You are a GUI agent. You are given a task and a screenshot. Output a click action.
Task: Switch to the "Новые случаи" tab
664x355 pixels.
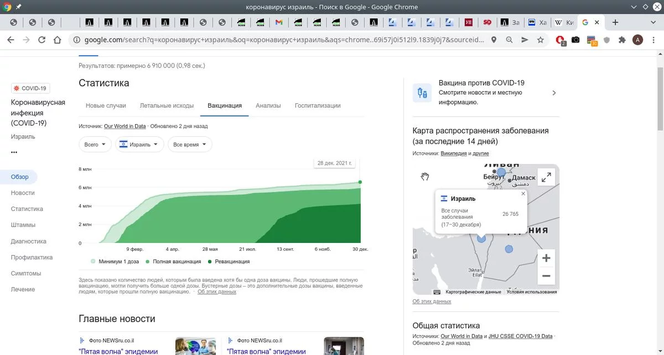coord(106,105)
